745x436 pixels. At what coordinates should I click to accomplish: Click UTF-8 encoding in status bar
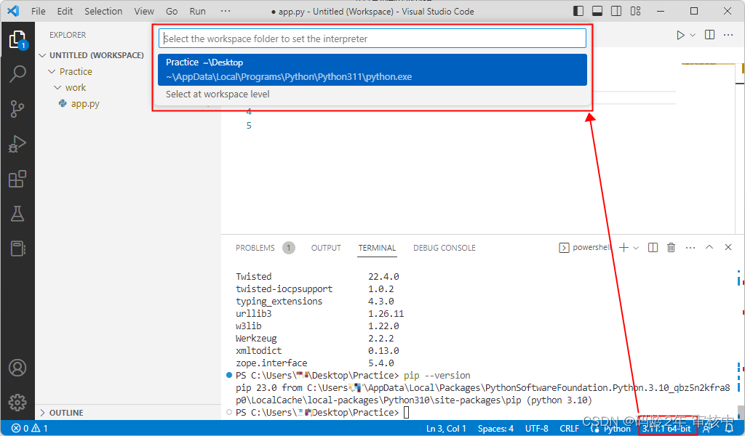pos(536,429)
